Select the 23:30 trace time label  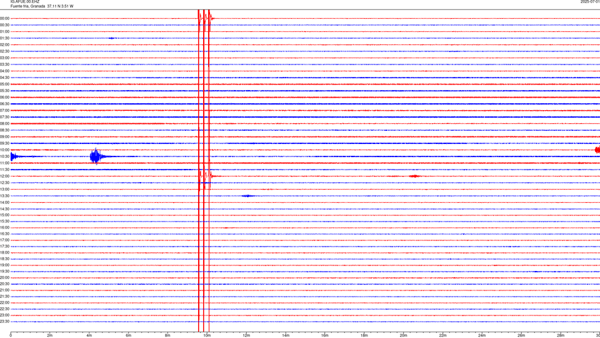(4, 322)
